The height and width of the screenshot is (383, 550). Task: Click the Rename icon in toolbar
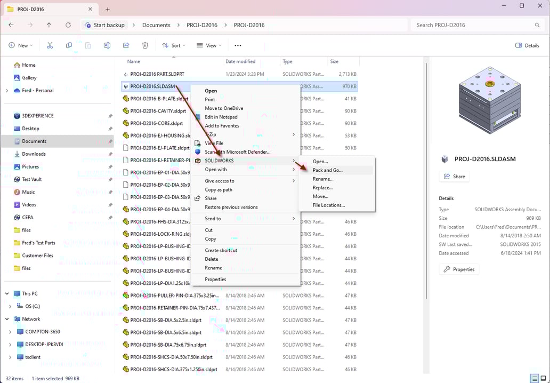107,45
